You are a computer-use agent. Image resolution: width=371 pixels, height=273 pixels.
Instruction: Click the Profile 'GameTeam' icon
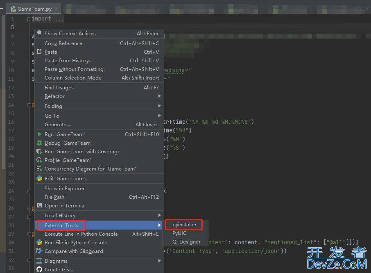(x=39, y=160)
